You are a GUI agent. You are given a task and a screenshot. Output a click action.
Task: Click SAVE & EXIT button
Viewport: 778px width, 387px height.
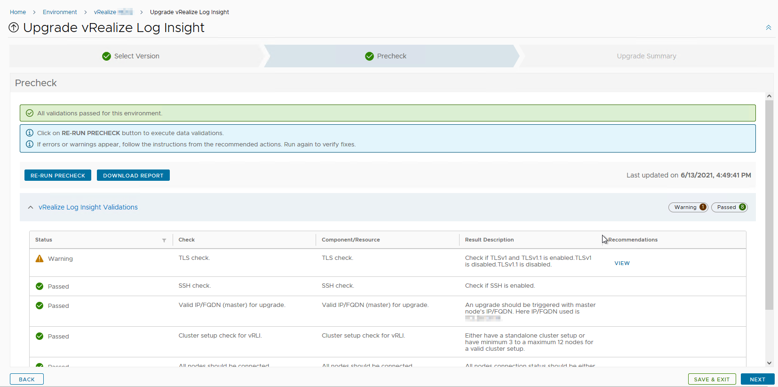[712, 379]
